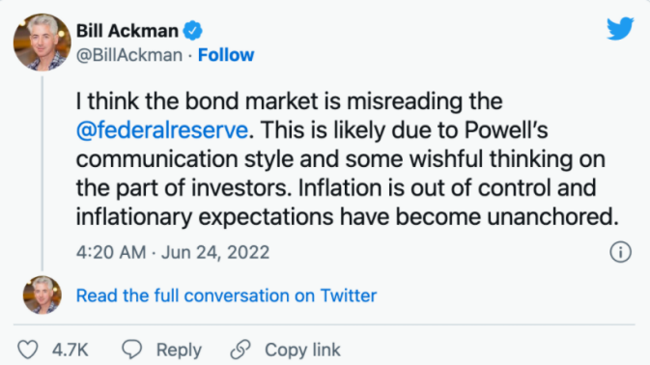Click small avatar beside full conversation link
Image resolution: width=650 pixels, height=365 pixels.
pyautogui.click(x=42, y=295)
